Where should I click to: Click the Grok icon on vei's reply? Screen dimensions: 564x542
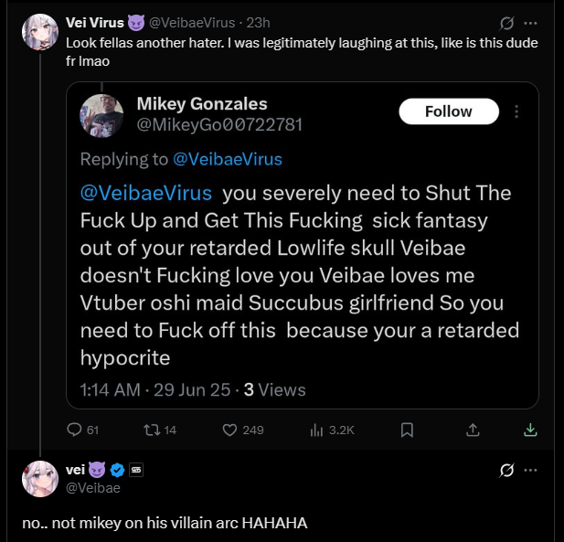(506, 471)
